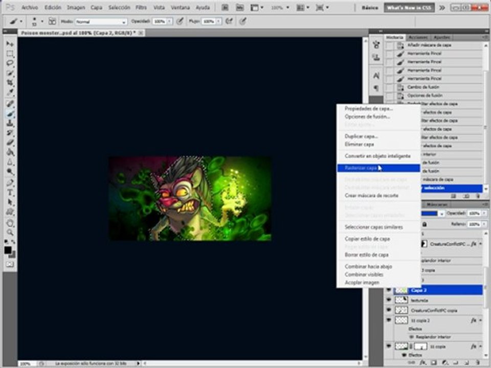Image resolution: width=491 pixels, height=368 pixels.
Task: Select the Paint Bucket tool
Action: pyautogui.click(x=10, y=152)
